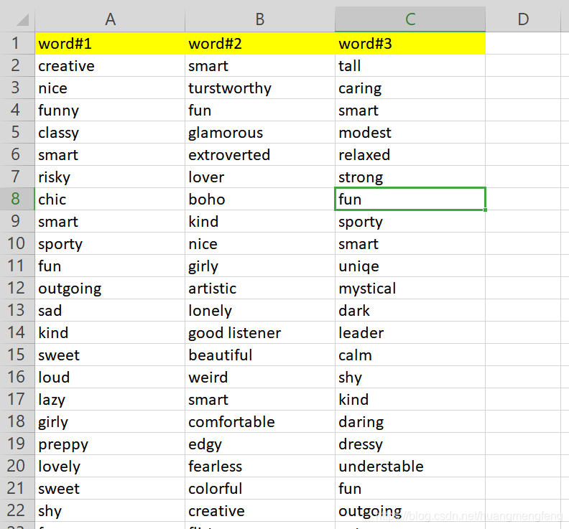569x529 pixels.
Task: Click the cell containing leader
Action: (410, 332)
